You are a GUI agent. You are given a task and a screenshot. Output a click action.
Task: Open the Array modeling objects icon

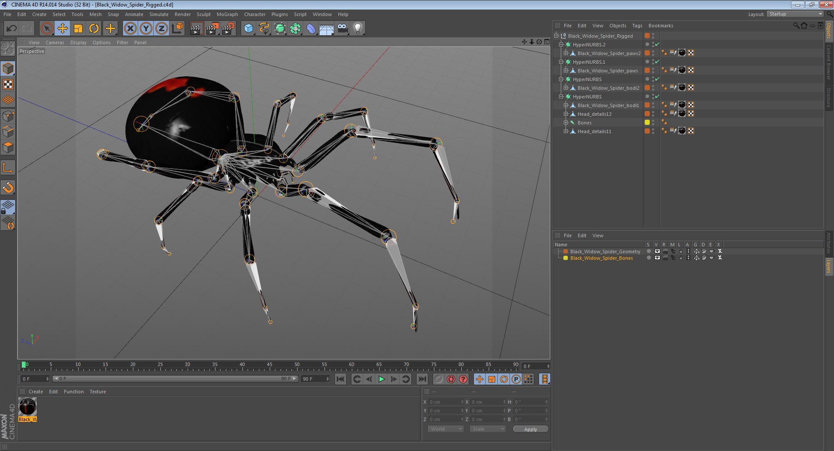[295, 29]
